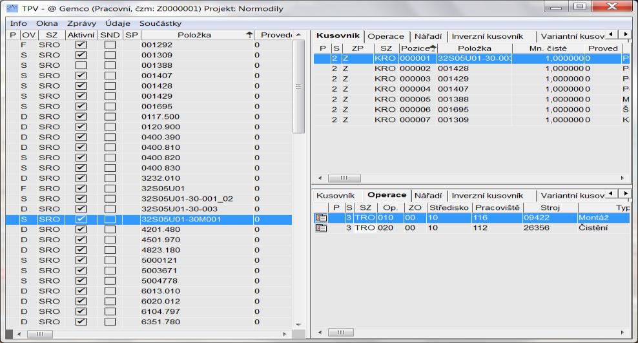
Task: Select item 4823.180 in the left list
Action: (x=149, y=250)
